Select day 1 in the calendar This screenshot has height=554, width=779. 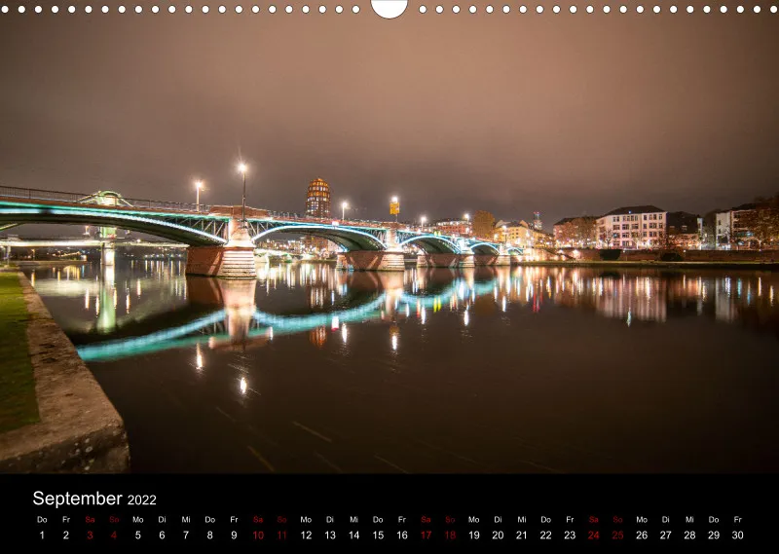(42, 536)
